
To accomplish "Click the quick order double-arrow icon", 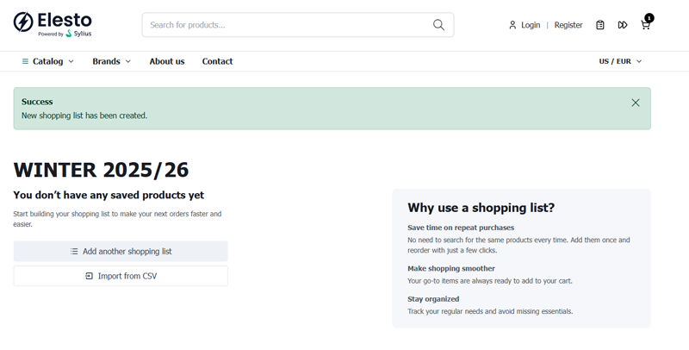I will pos(623,25).
